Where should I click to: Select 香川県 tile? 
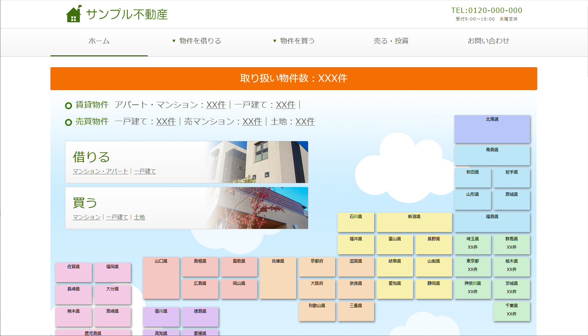click(x=161, y=317)
